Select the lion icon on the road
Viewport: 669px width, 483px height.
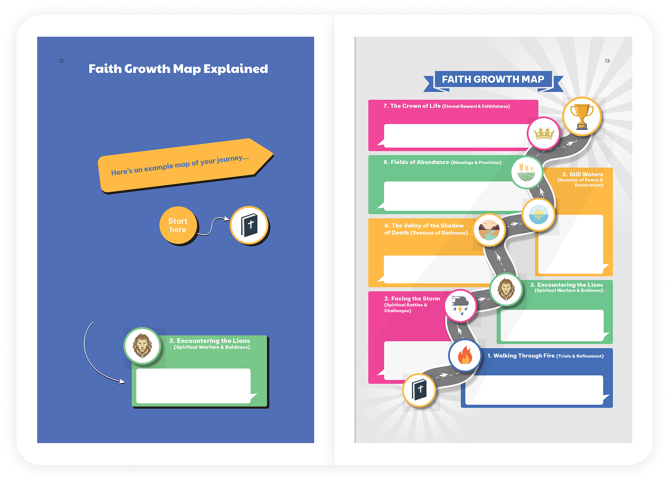506,289
